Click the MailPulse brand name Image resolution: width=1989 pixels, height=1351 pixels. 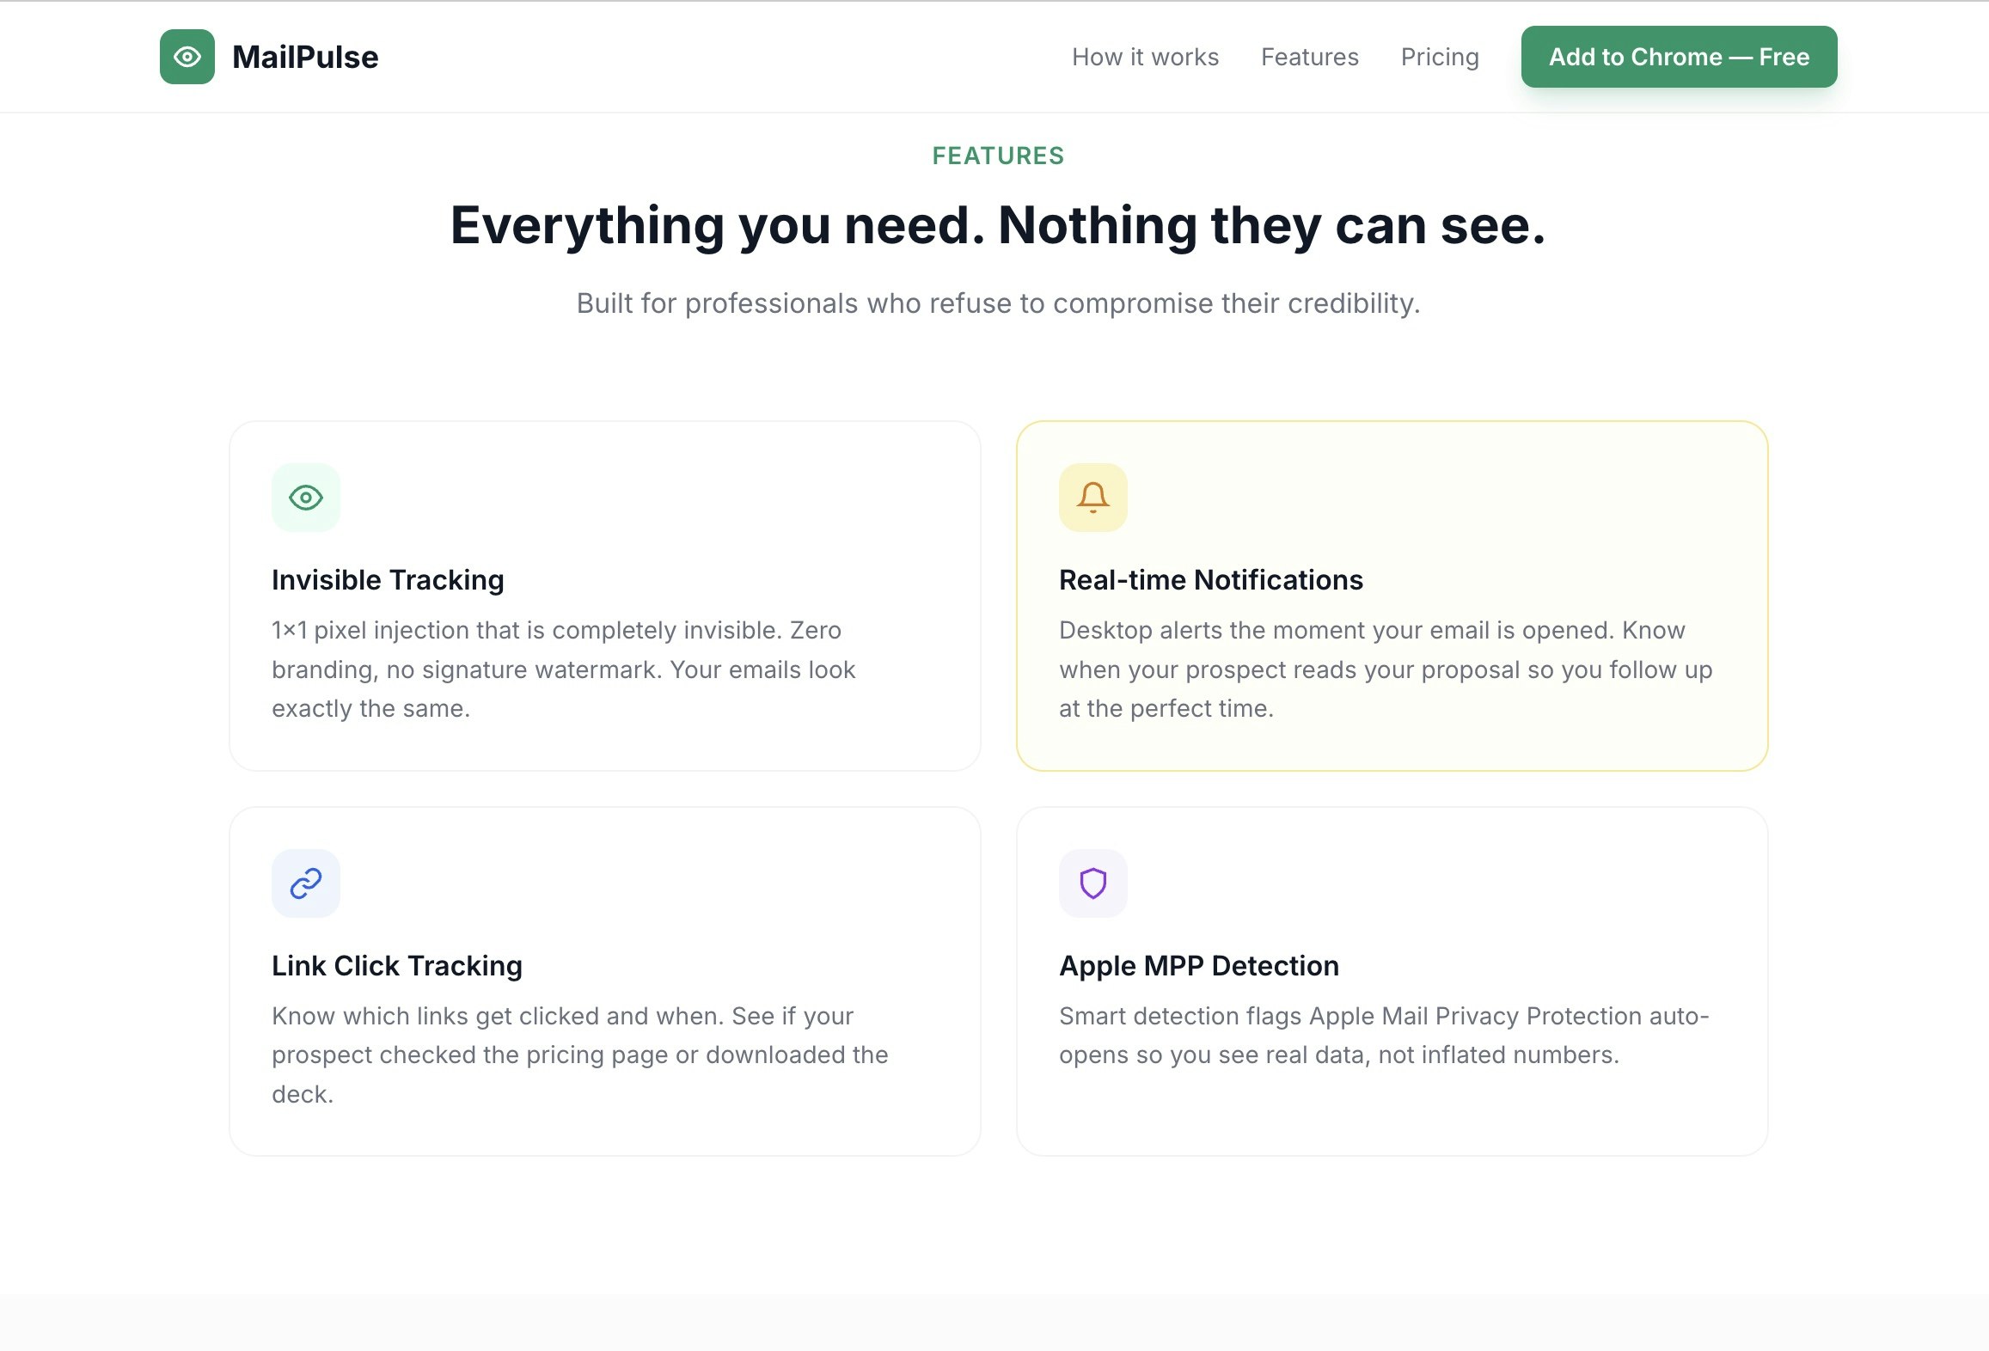coord(306,57)
